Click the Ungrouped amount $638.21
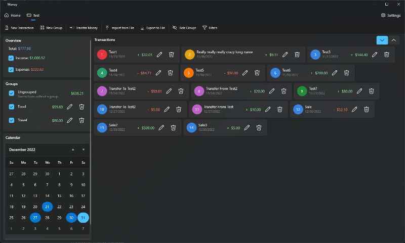The width and height of the screenshot is (405, 243). (x=77, y=93)
